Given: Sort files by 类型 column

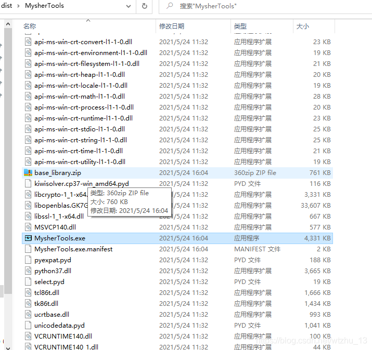Looking at the screenshot, I should click(x=240, y=26).
